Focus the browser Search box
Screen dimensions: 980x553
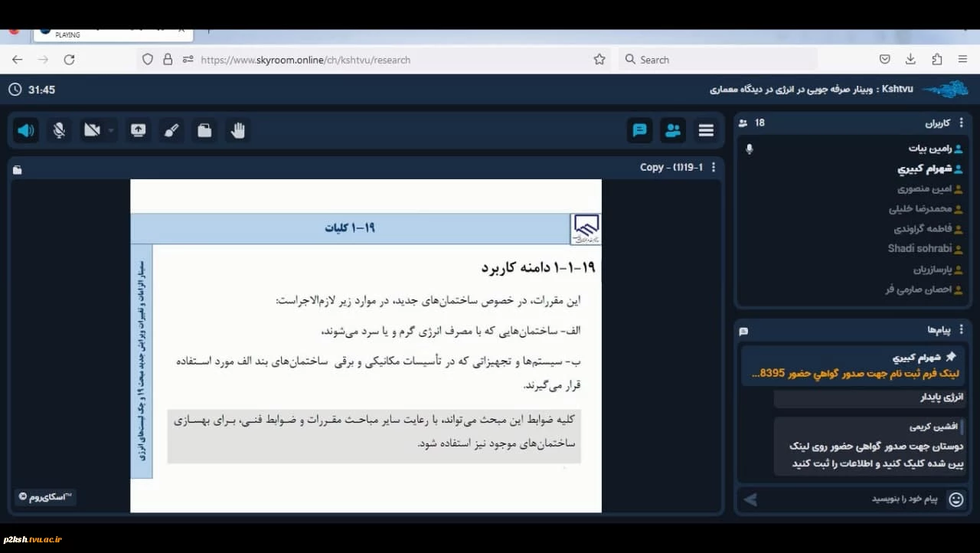point(717,59)
